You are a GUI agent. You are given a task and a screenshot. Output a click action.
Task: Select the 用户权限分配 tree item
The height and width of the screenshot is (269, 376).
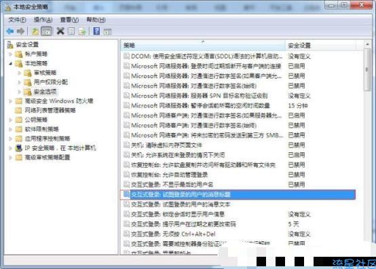pyautogui.click(x=51, y=82)
